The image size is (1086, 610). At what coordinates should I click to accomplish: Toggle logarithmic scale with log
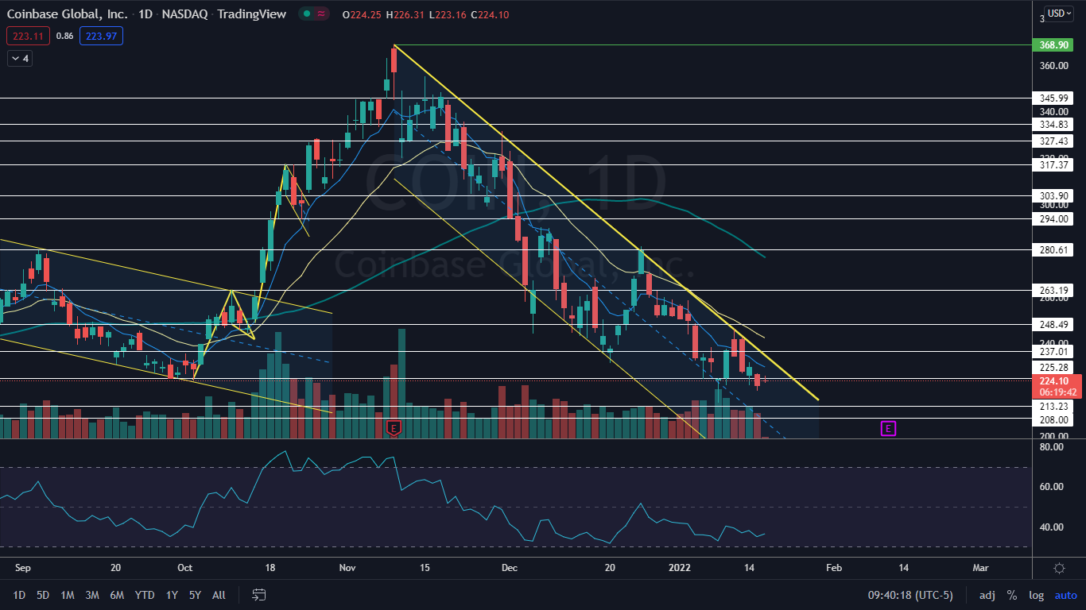click(x=1036, y=595)
